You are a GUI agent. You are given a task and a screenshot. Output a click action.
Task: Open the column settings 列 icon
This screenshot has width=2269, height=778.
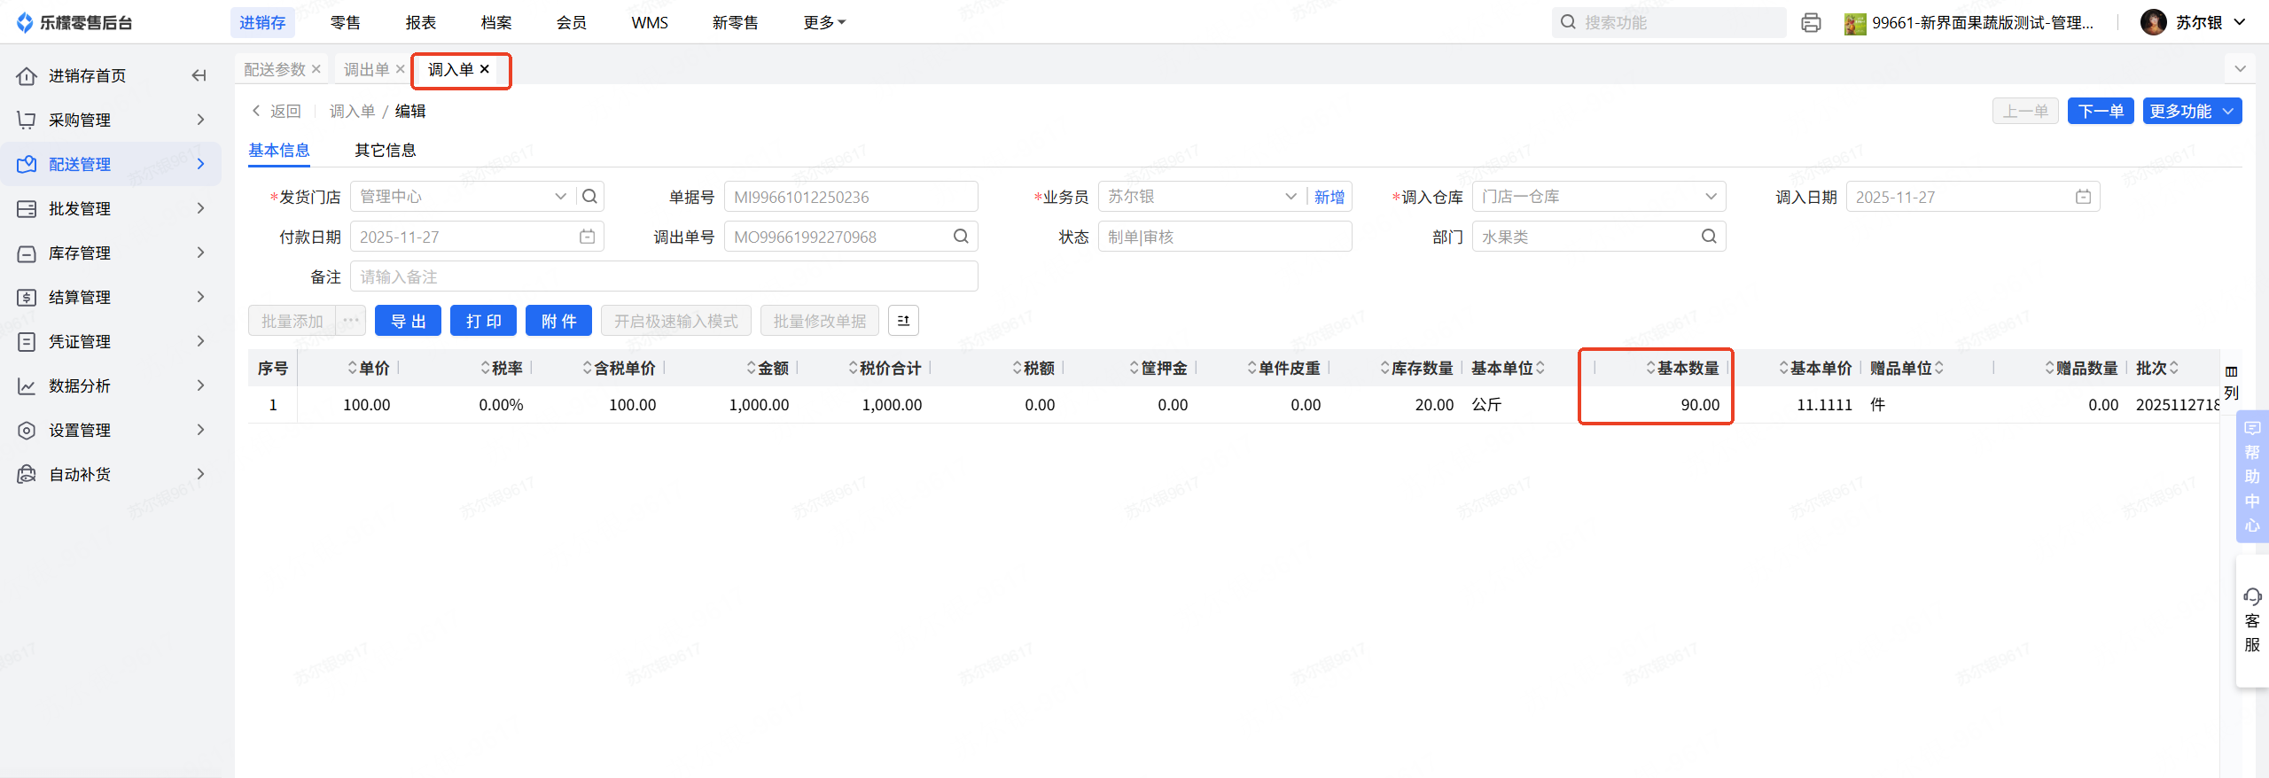point(2231,381)
